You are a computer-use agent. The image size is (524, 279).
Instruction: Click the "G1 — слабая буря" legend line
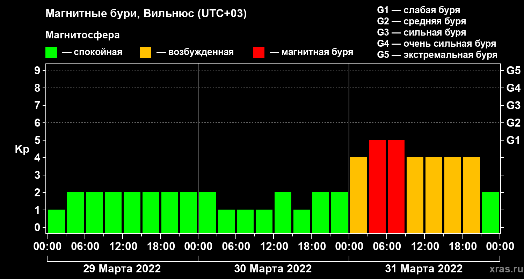coord(419,10)
